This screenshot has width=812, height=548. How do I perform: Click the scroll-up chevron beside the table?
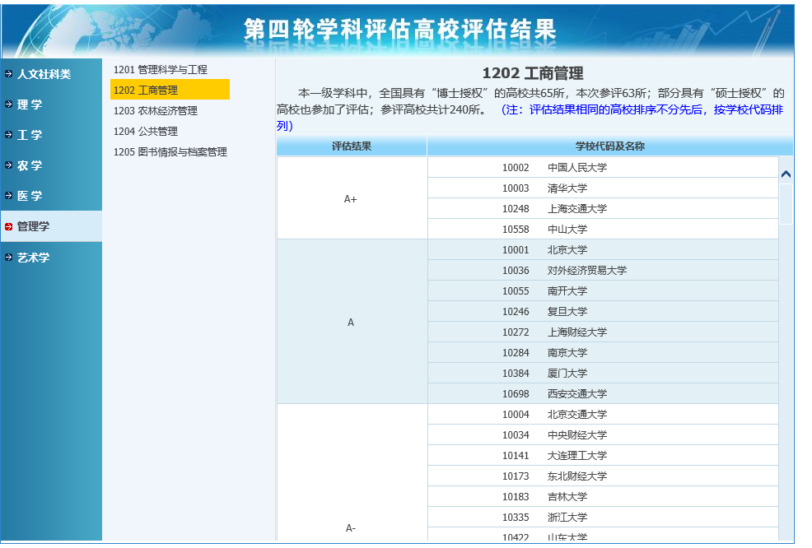point(786,174)
